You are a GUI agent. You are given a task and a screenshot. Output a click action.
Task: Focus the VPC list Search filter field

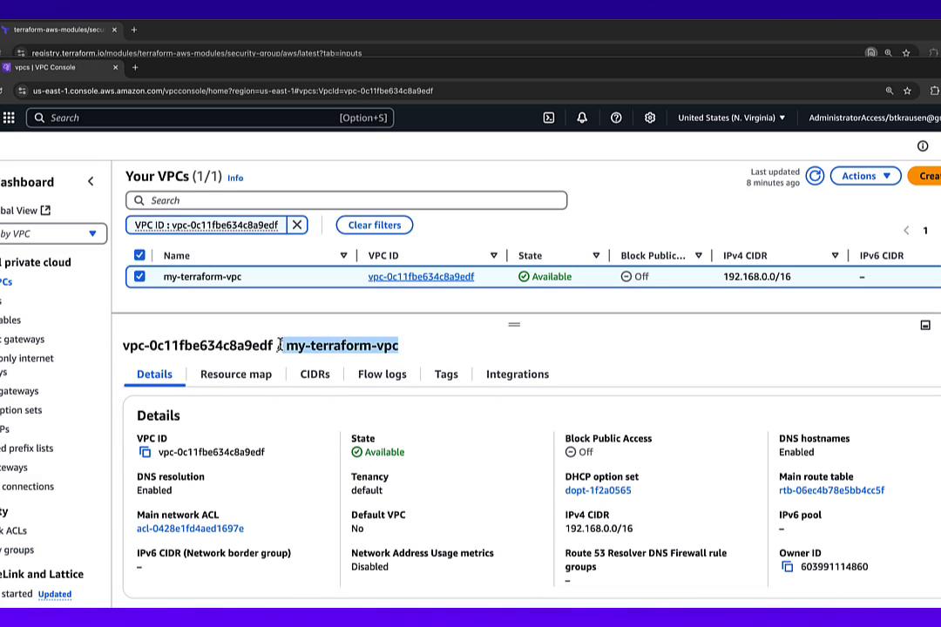(x=346, y=200)
